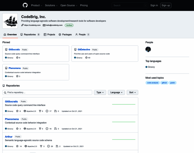The width and height of the screenshot is (194, 153).
Task: Switch to the Packages tab
Action: 65,34
